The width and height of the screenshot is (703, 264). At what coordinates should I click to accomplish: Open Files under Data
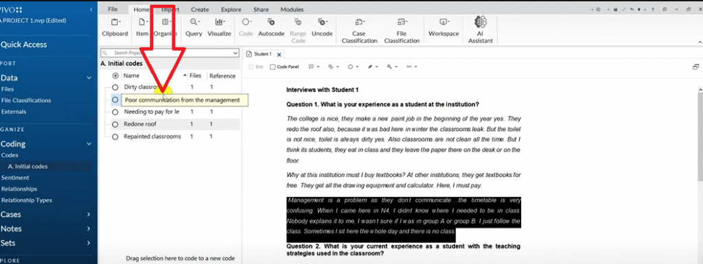[x=8, y=89]
